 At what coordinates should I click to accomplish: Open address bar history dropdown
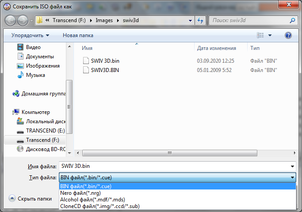pos(190,20)
